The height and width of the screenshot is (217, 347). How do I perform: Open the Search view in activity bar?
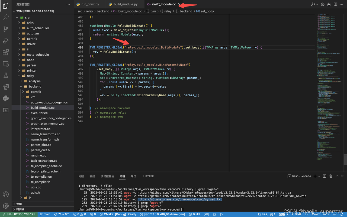click(x=6, y=17)
